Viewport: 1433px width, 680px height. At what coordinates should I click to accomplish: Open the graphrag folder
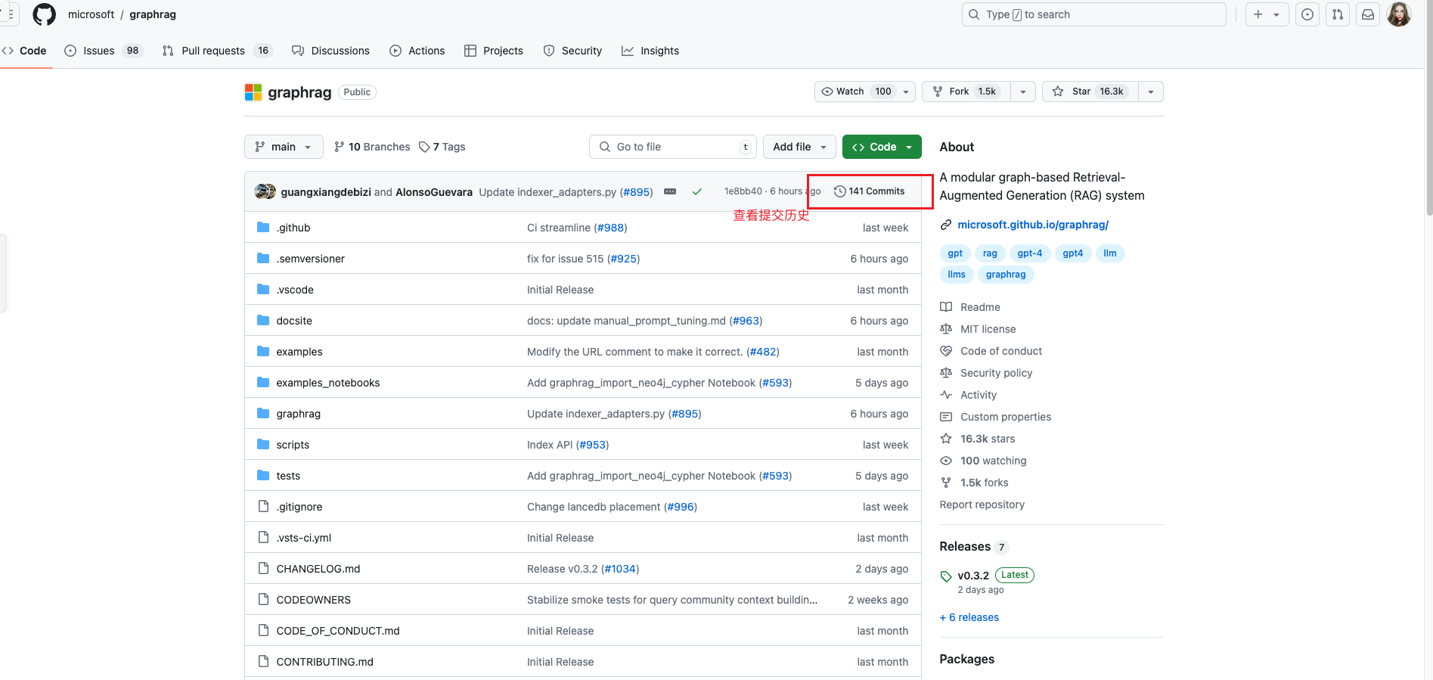point(299,414)
